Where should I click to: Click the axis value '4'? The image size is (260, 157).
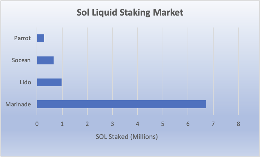point(138,124)
